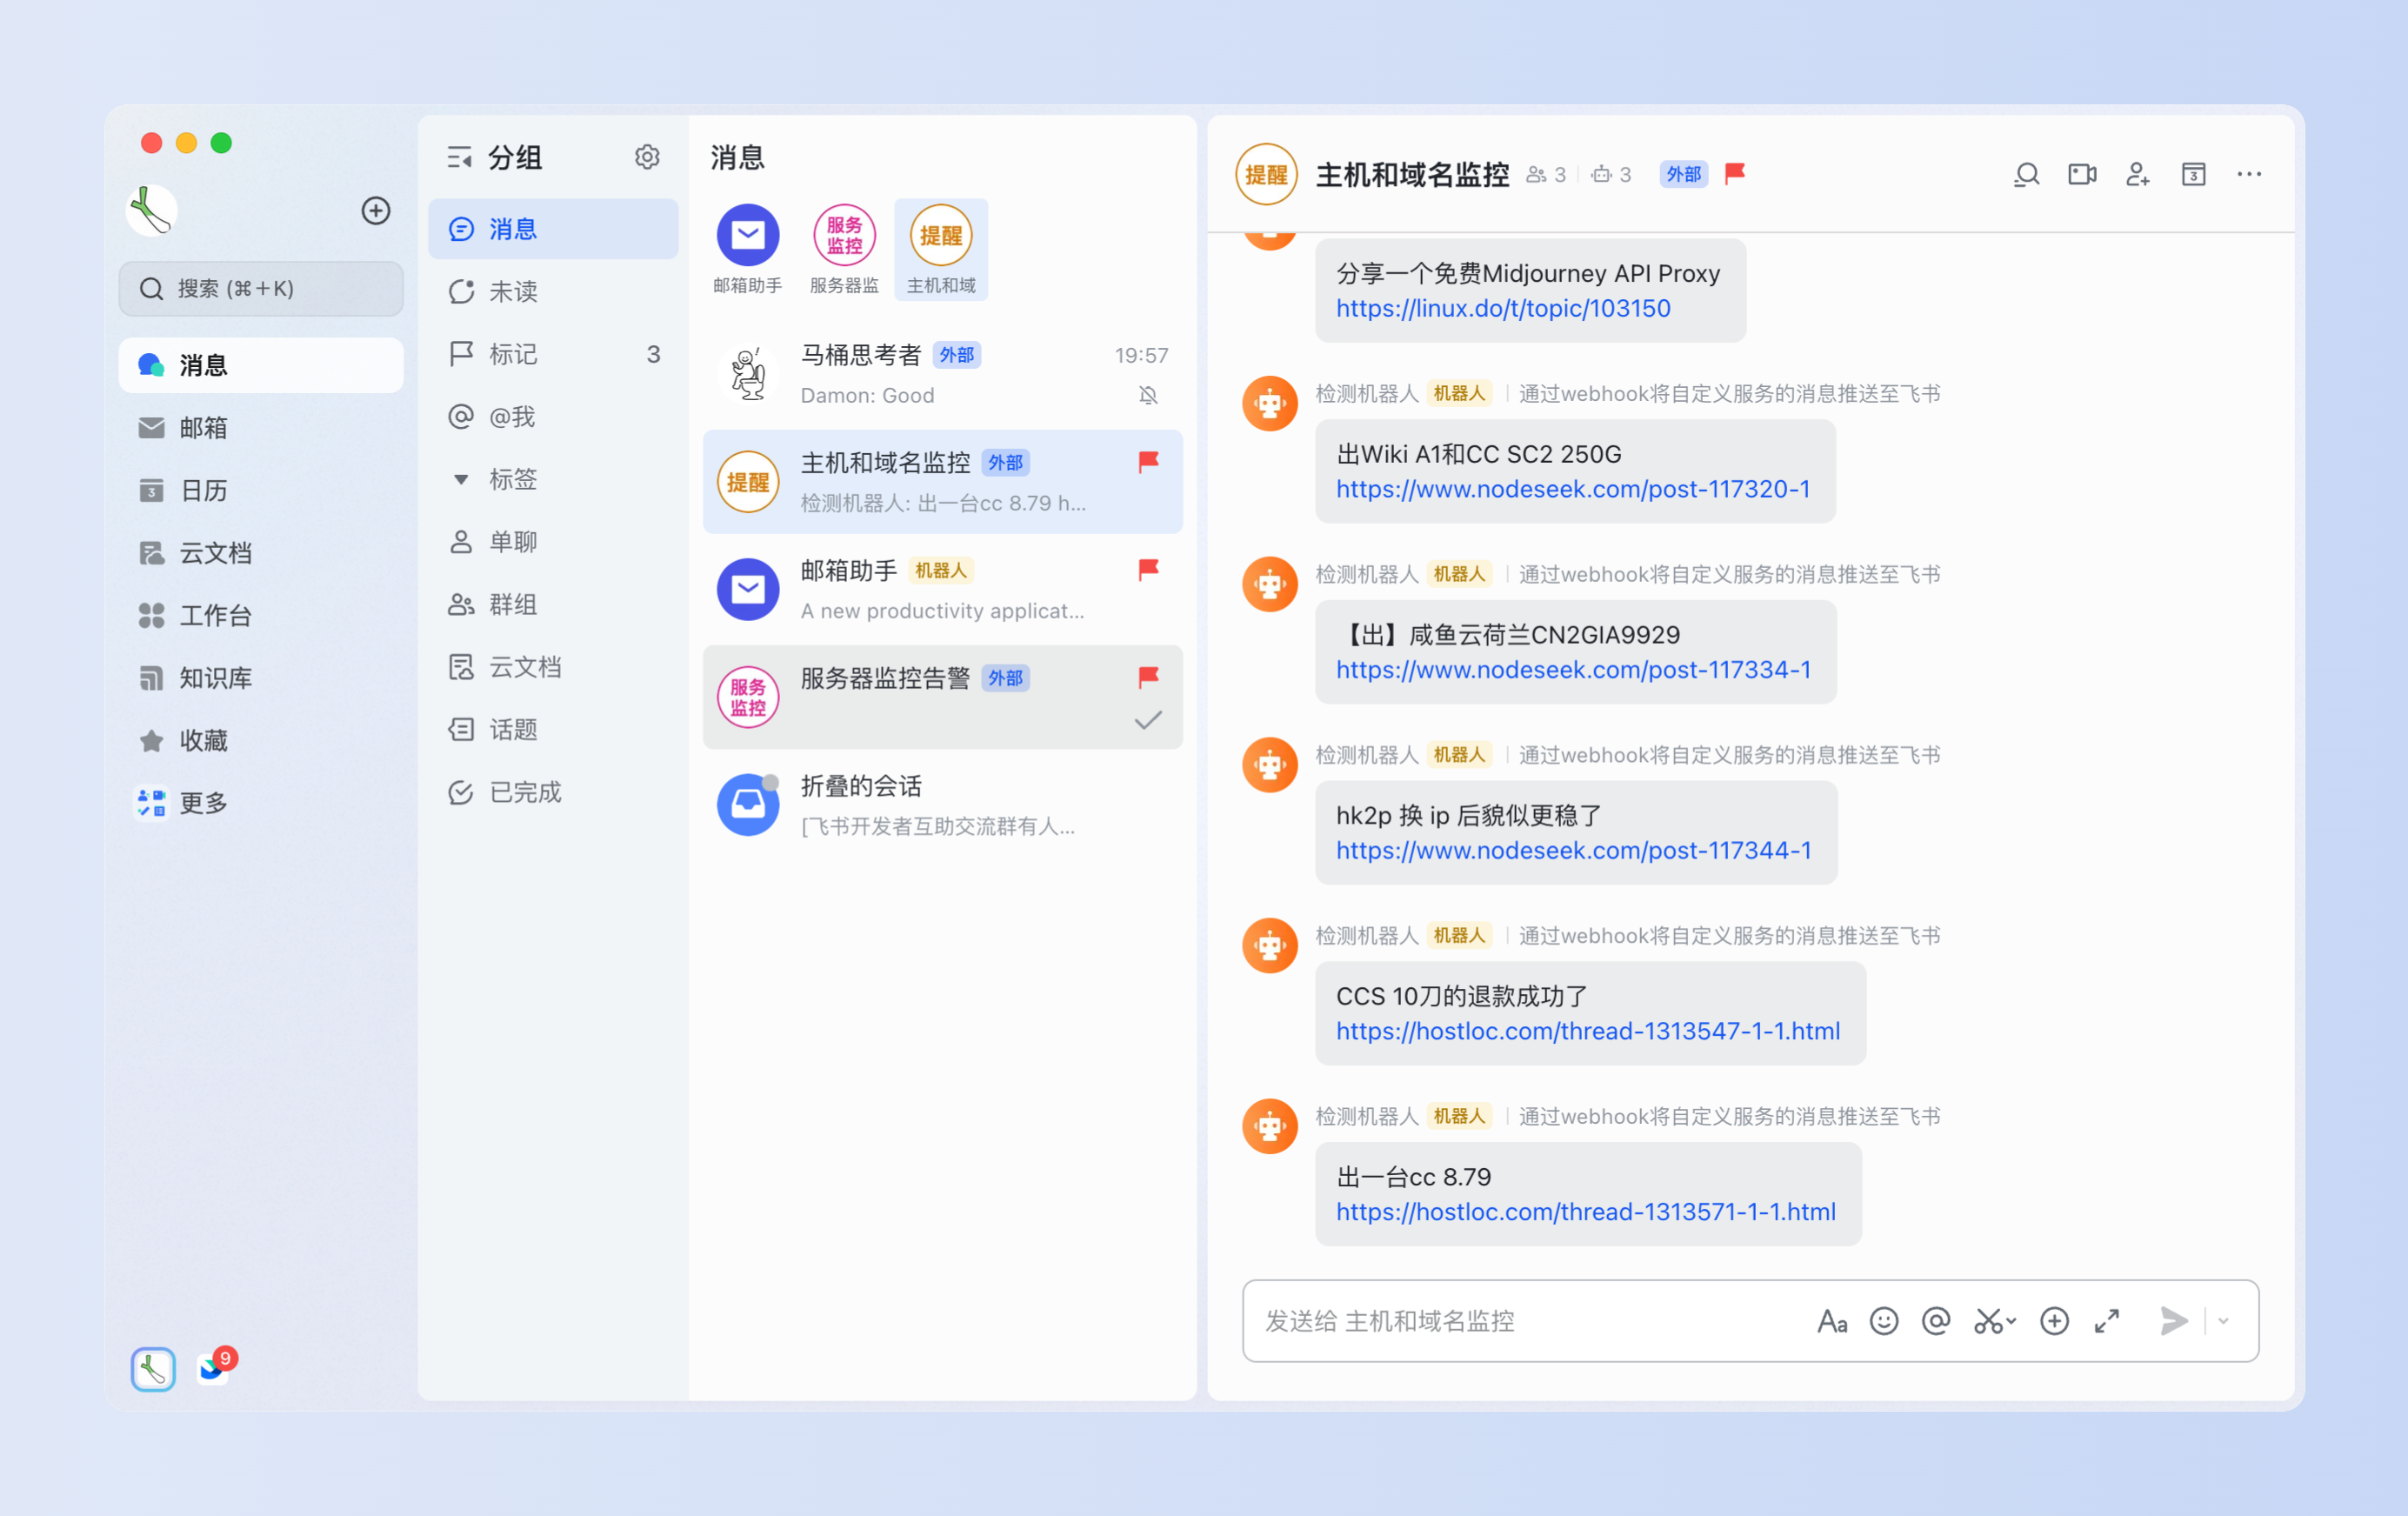This screenshot has height=1516, width=2408.
Task: Click plus attachment icon in input
Action: coord(2054,1321)
